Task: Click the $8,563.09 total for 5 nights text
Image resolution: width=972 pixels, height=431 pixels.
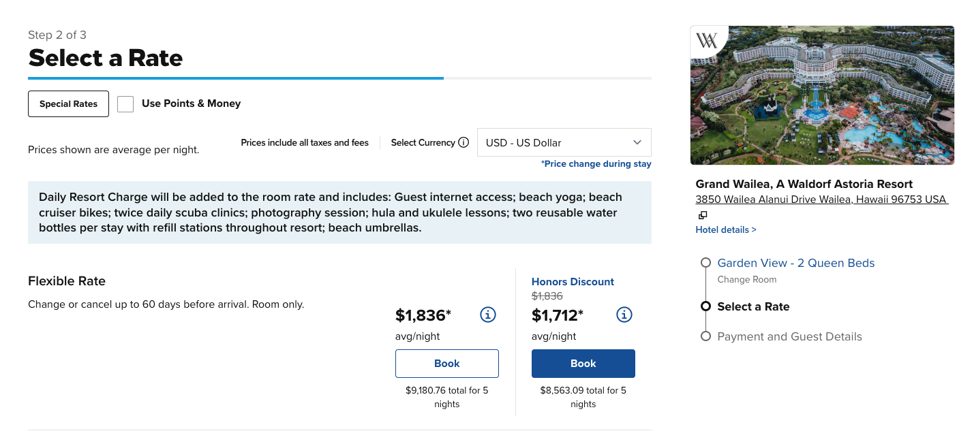Action: pos(583,397)
